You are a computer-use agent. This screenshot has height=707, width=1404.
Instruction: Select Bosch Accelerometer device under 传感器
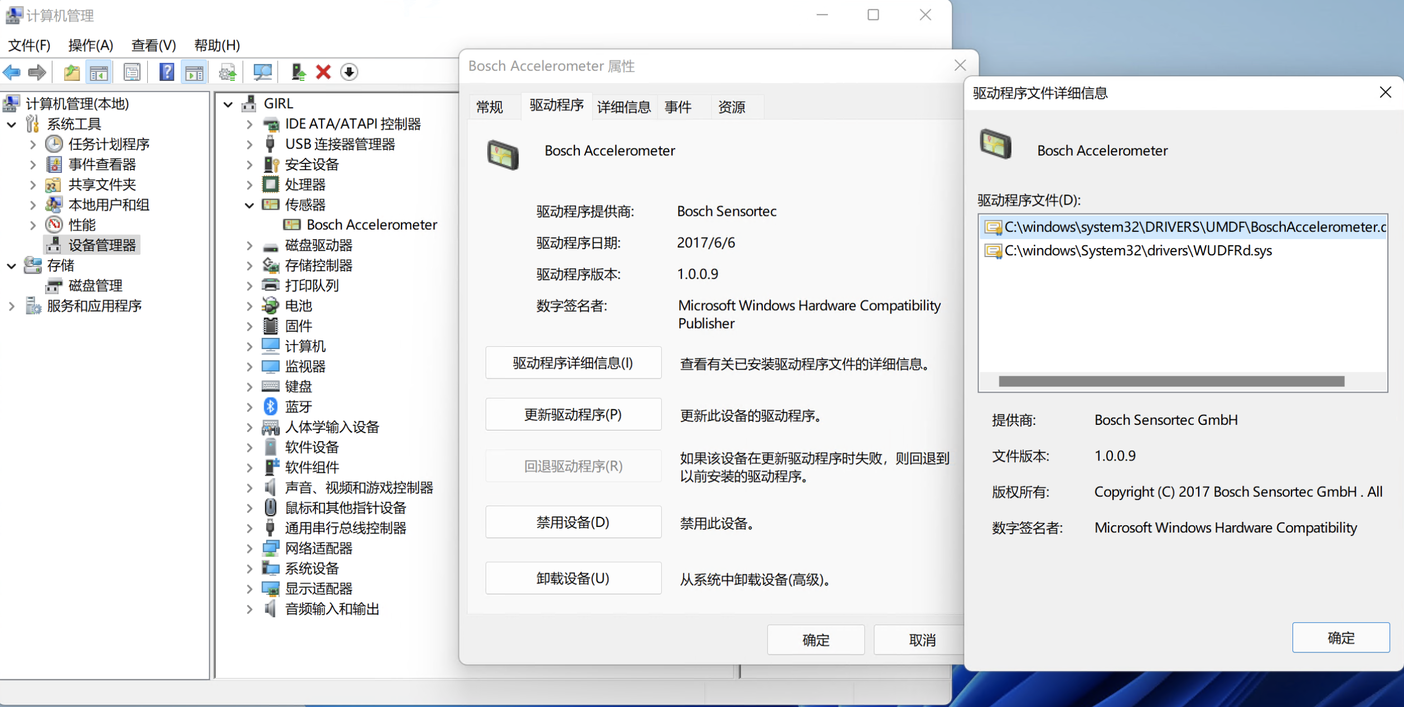(x=371, y=225)
